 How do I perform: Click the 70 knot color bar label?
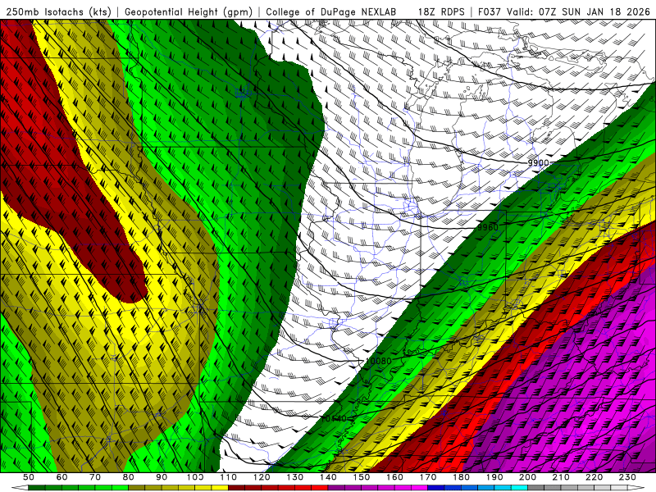(x=95, y=477)
